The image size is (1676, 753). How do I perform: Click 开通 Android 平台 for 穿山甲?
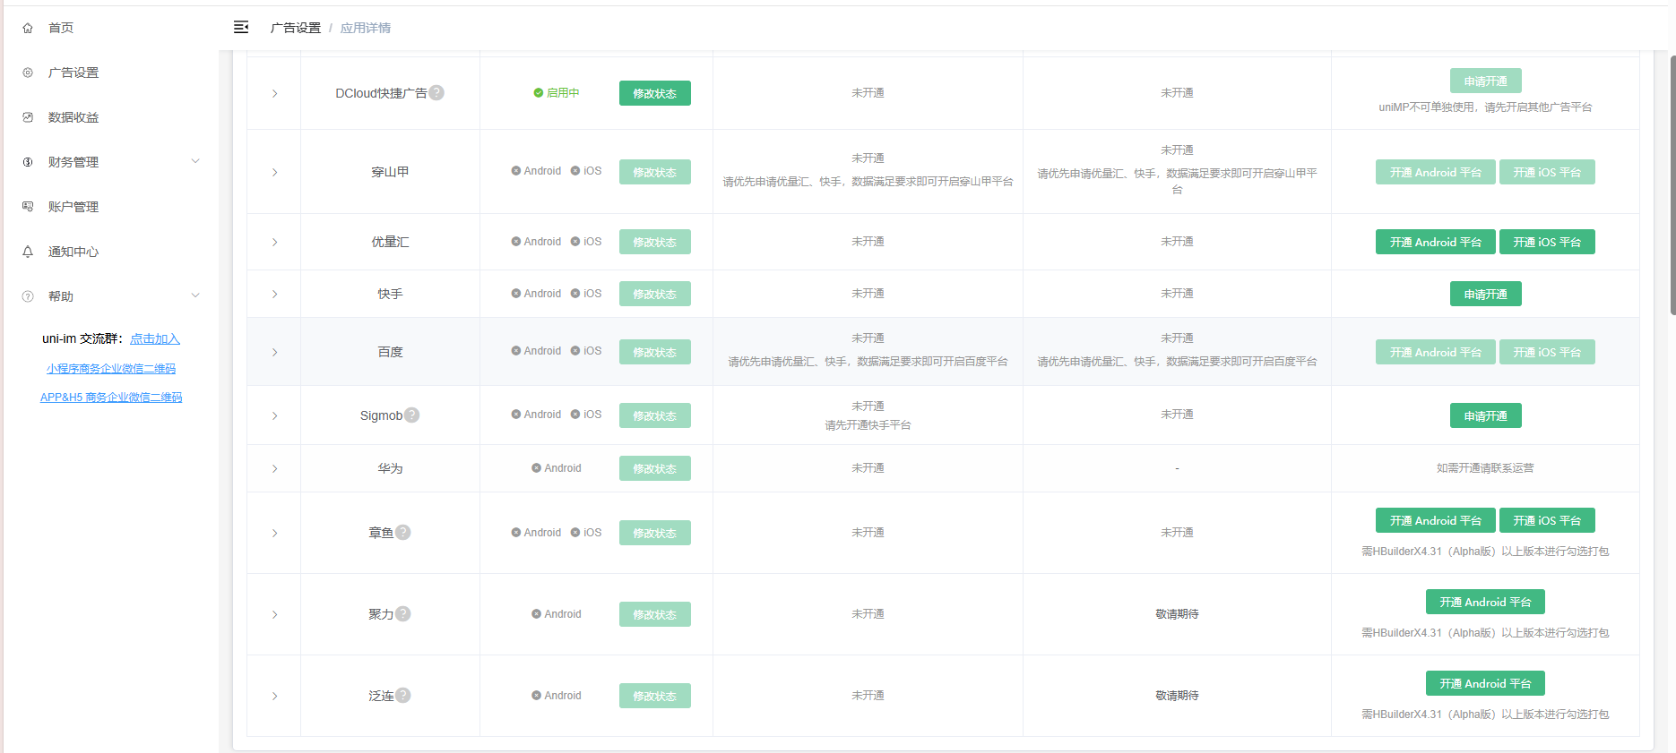(x=1436, y=172)
